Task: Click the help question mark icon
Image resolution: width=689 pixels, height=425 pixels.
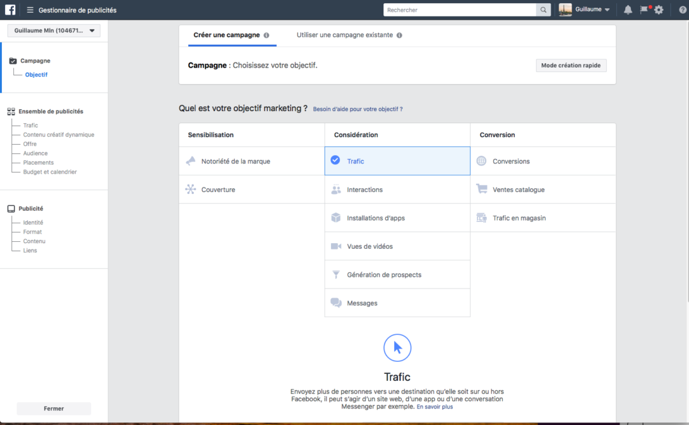Action: (683, 10)
